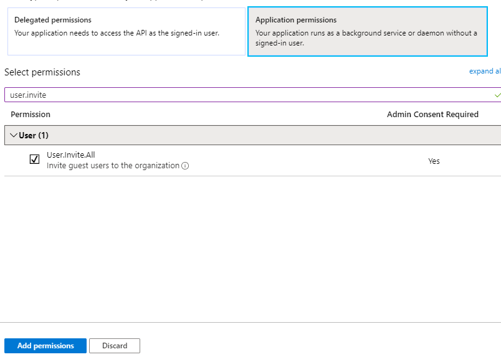Click the info icon beside invite guest users
Image resolution: width=501 pixels, height=362 pixels.
[185, 166]
